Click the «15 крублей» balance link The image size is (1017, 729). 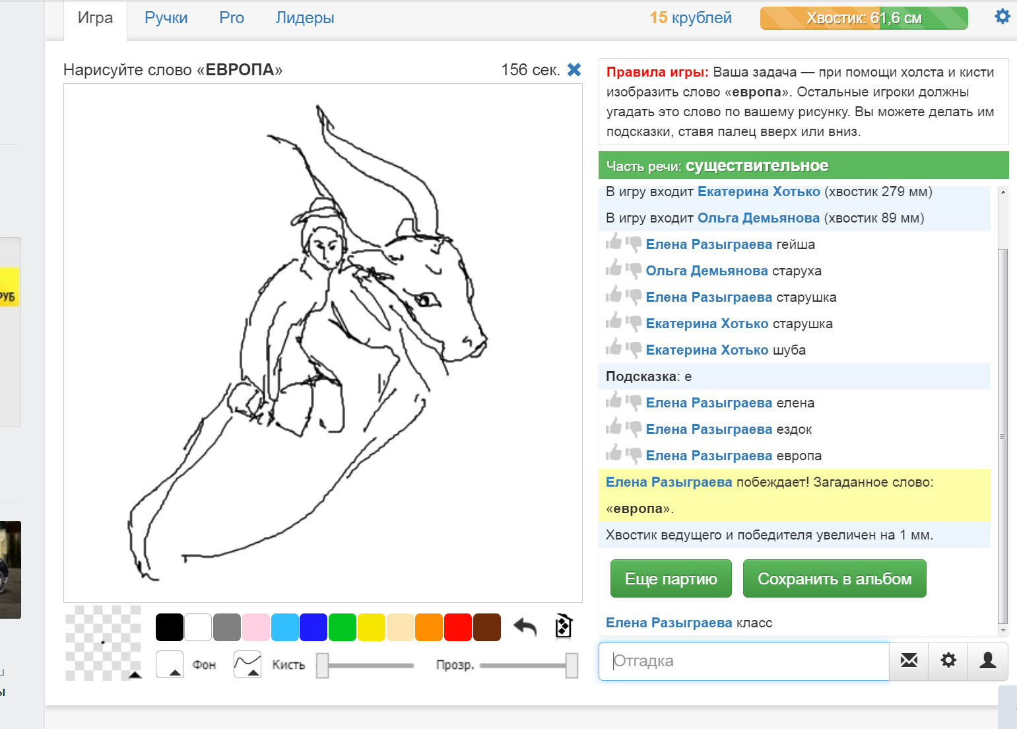tap(691, 18)
